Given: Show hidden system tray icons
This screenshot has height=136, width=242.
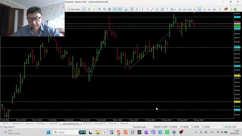Looking at the screenshot, I should click(x=196, y=132).
